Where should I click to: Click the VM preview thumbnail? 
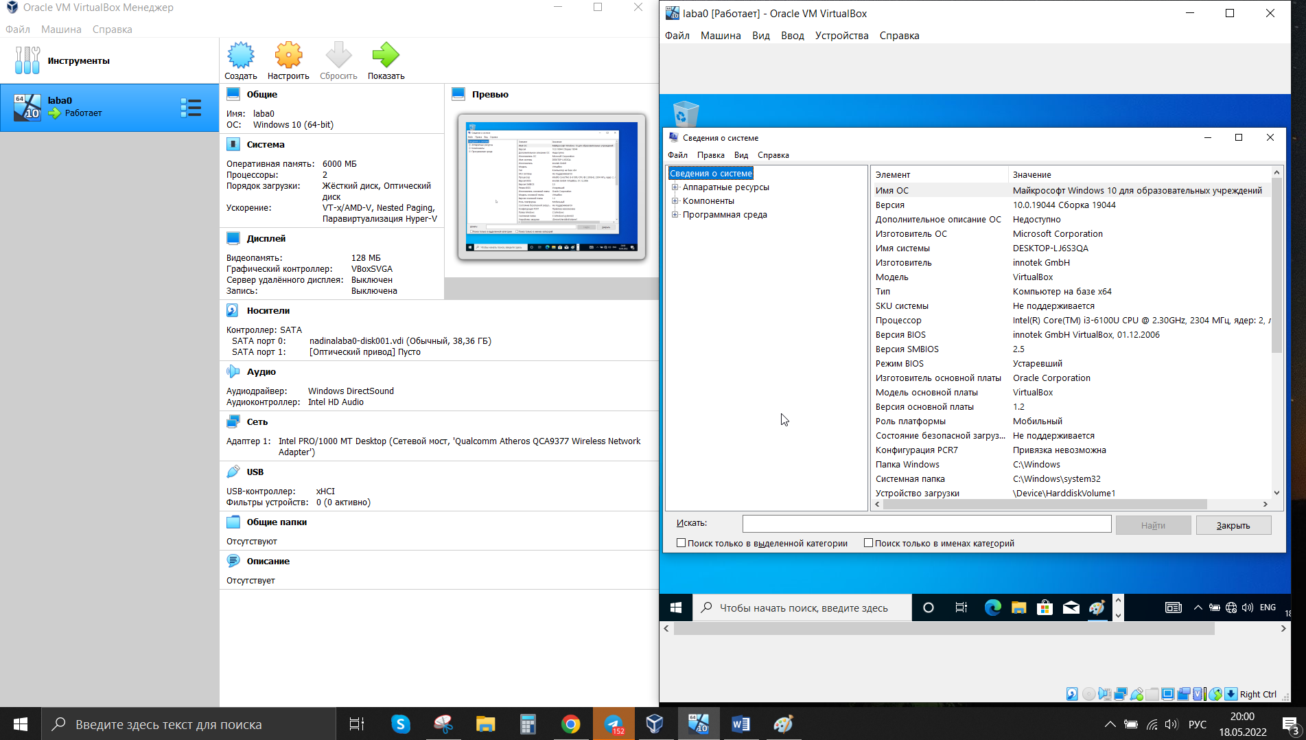pos(552,187)
